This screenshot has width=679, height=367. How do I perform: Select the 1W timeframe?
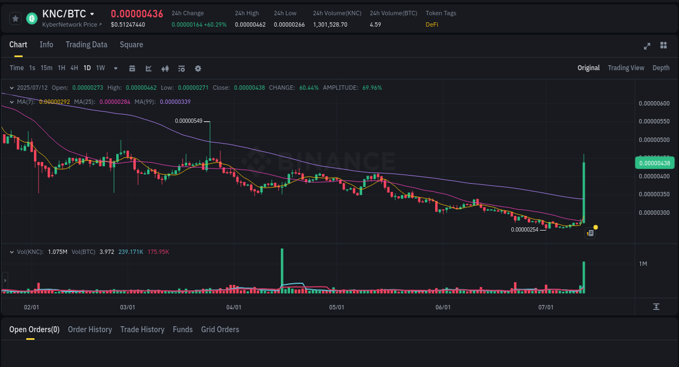click(100, 68)
